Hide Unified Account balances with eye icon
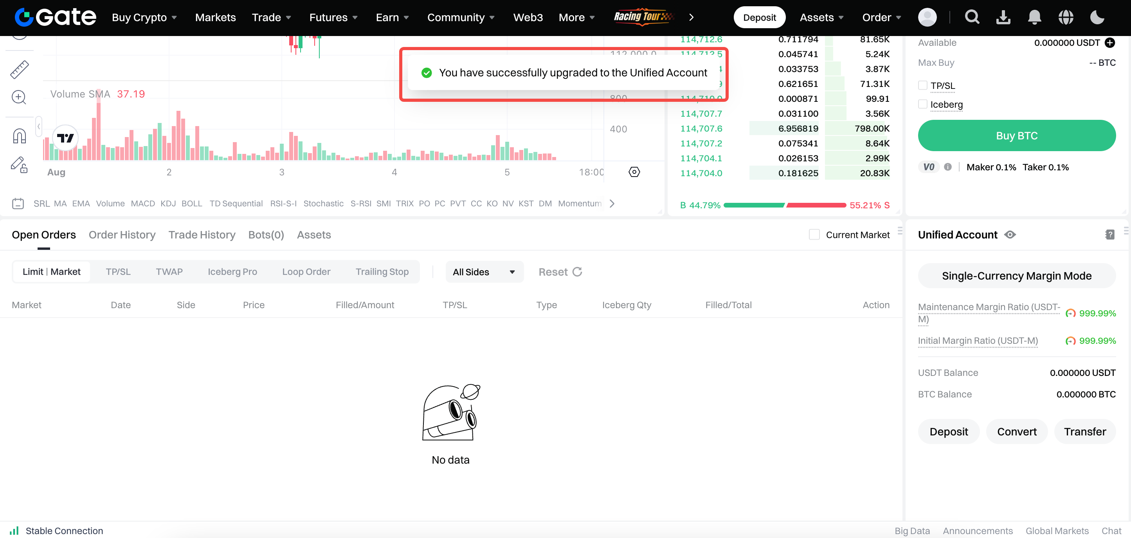This screenshot has width=1131, height=538. (x=1010, y=235)
